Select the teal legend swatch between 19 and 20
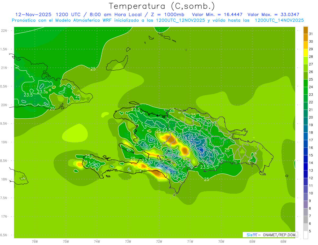 coord(306,121)
